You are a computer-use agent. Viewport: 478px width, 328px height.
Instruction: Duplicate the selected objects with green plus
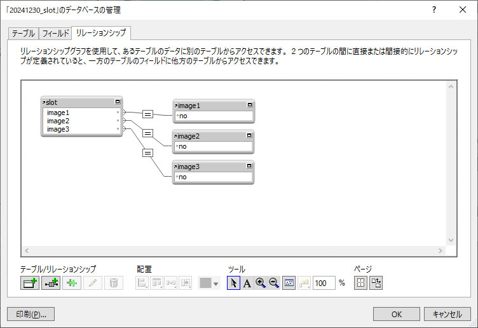click(72, 283)
